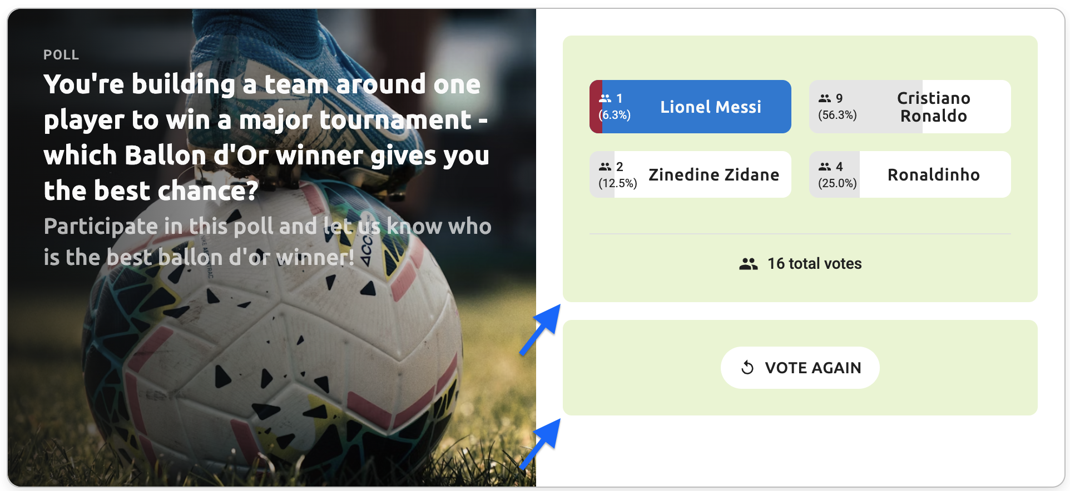
Task: Click the upper blue arrow marker
Action: coord(542,328)
